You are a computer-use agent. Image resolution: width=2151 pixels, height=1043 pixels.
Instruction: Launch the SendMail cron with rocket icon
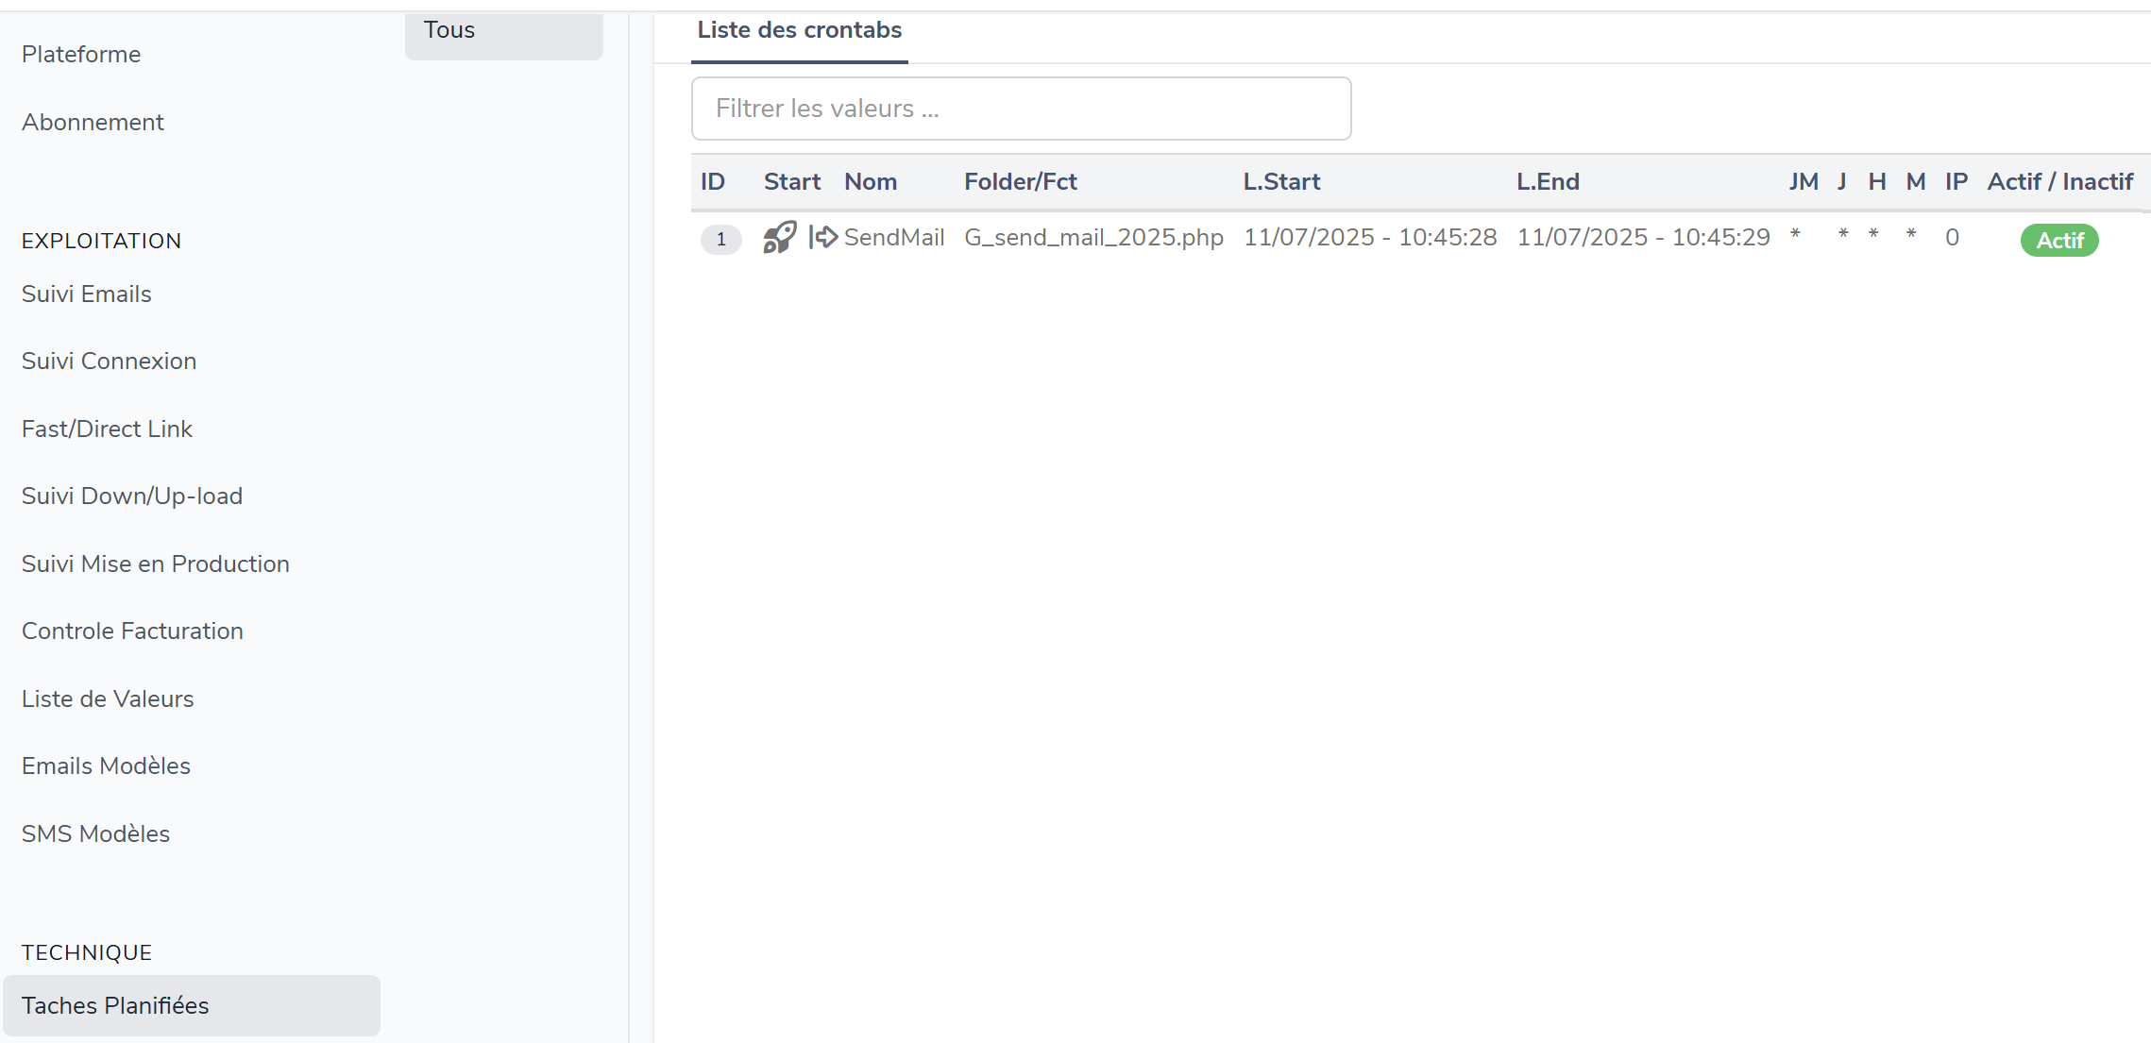(x=779, y=238)
